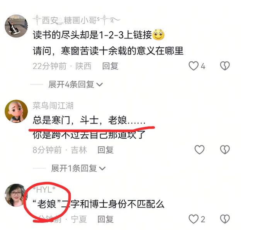This screenshot has height=230, width=255.
Task: Open the 西安.糖画小哥 username link
Action: tap(76, 20)
